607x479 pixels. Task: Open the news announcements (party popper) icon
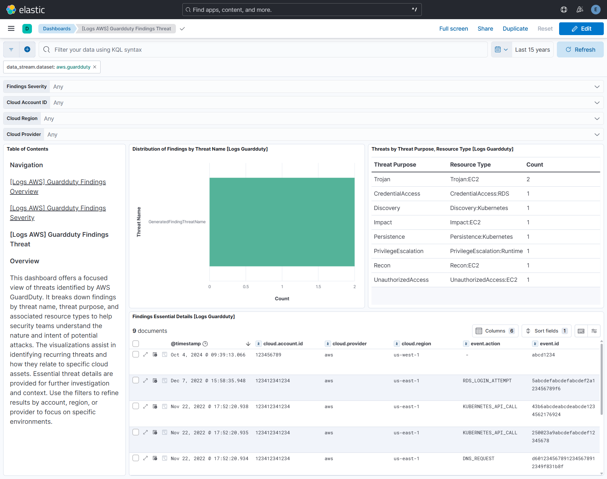[580, 10]
